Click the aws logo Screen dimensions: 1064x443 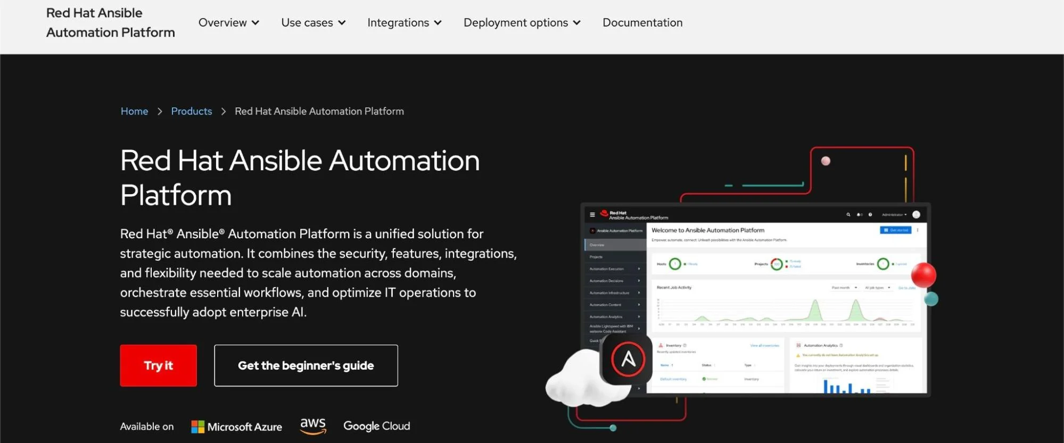[313, 425]
